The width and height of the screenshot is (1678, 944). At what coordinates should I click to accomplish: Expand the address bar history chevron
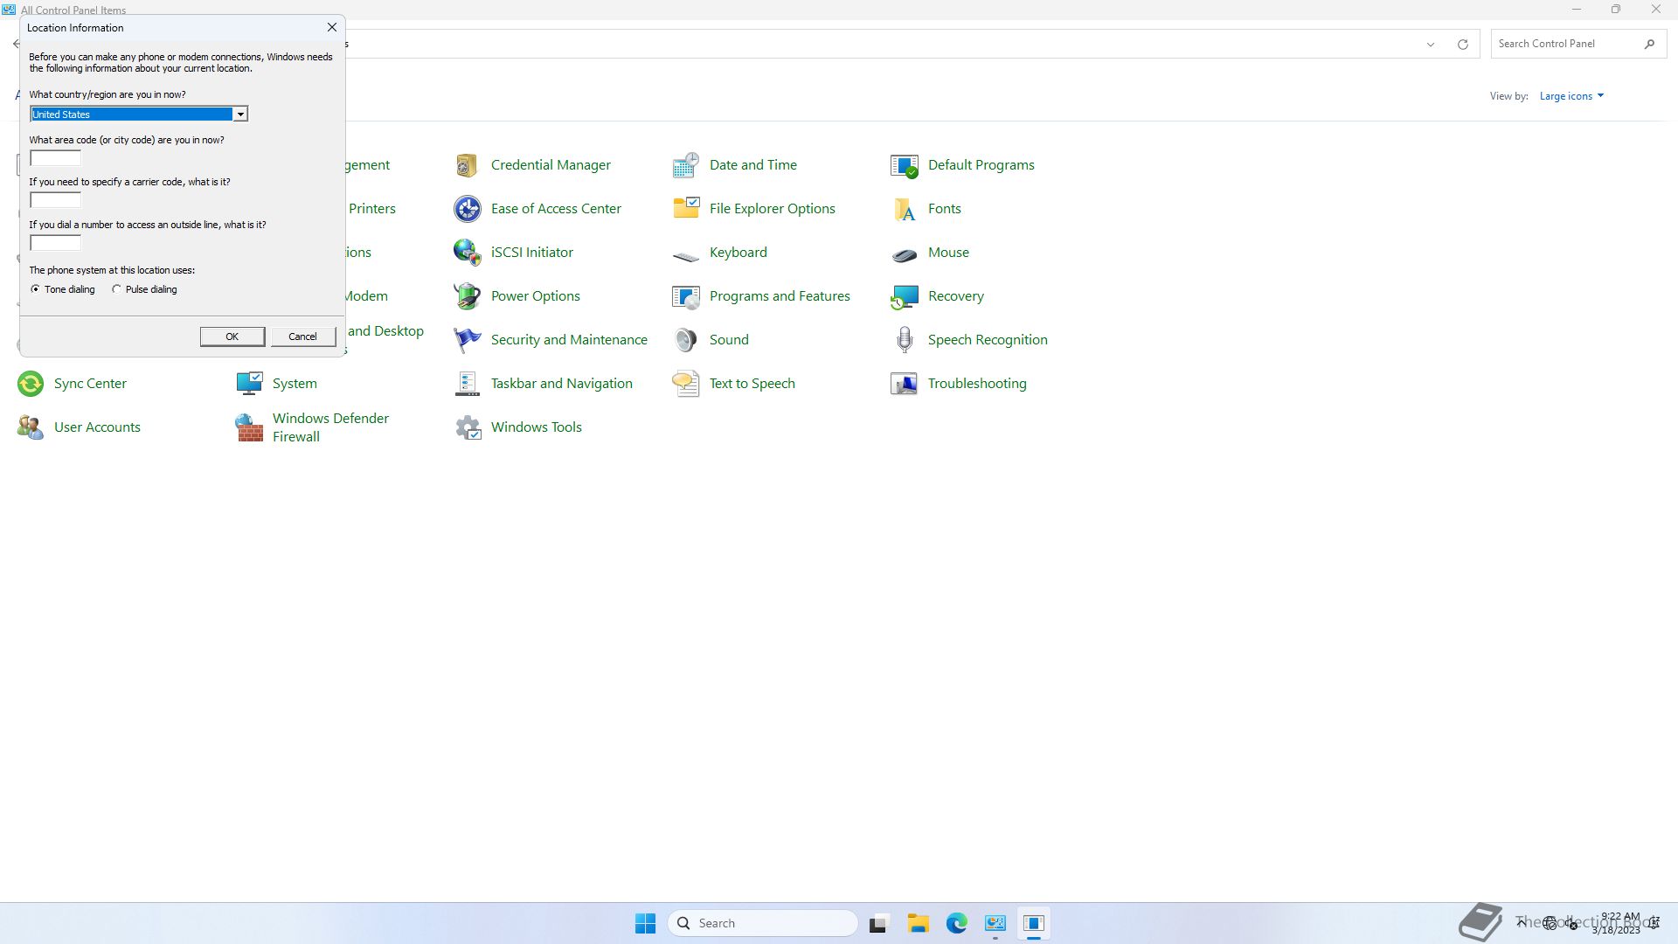[x=1430, y=45]
